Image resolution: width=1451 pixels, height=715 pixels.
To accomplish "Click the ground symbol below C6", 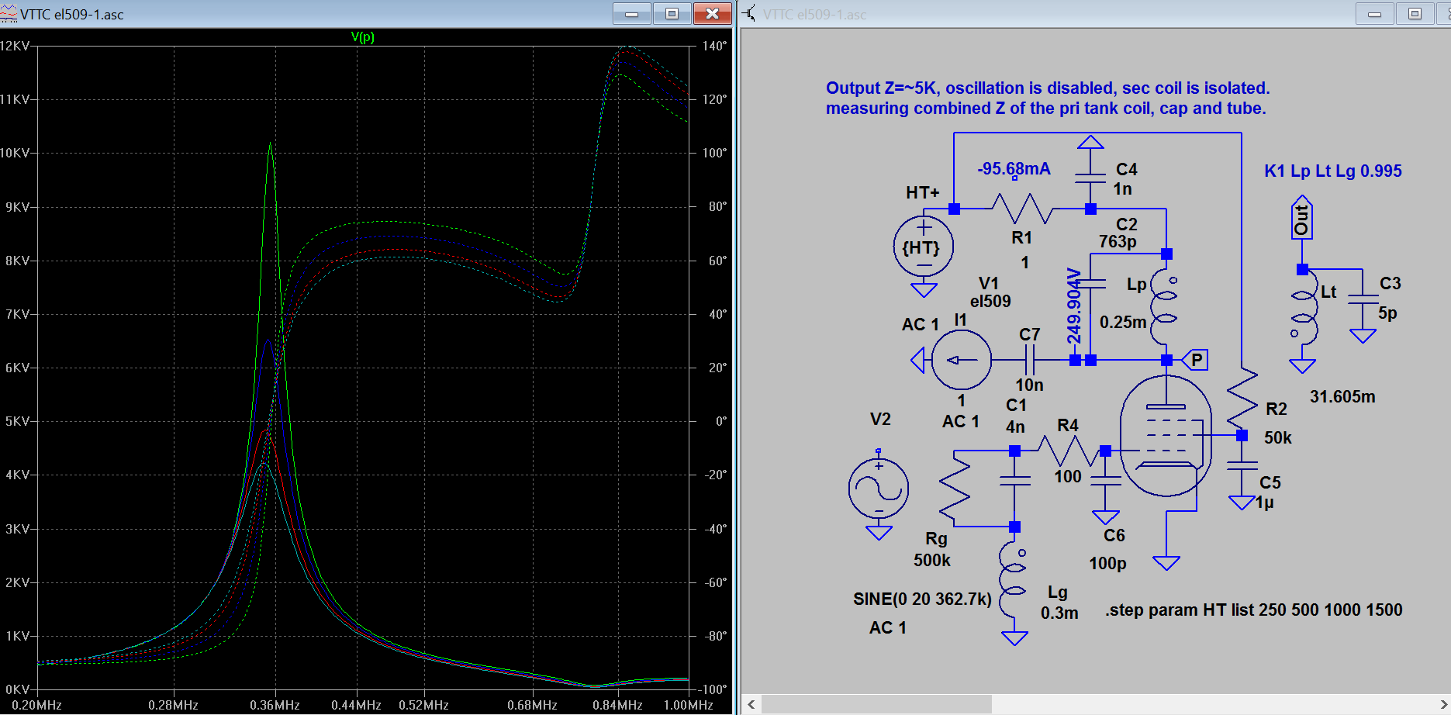I will 1105,517.
